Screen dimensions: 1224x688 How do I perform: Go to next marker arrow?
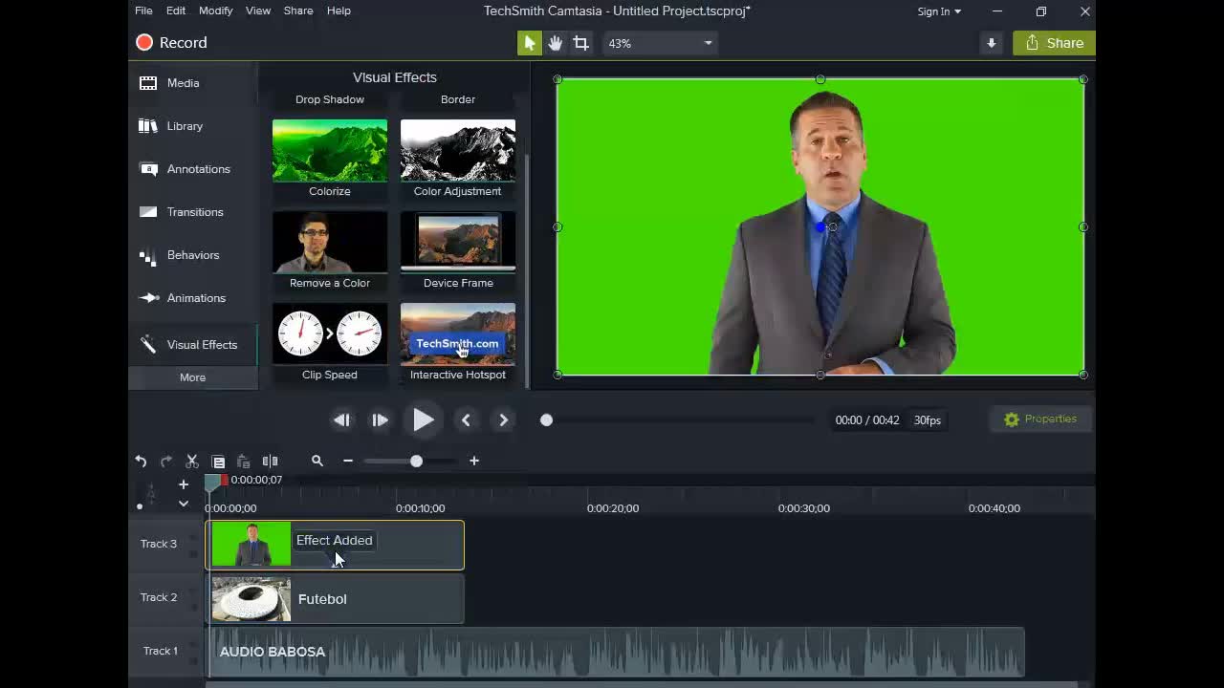pos(504,419)
